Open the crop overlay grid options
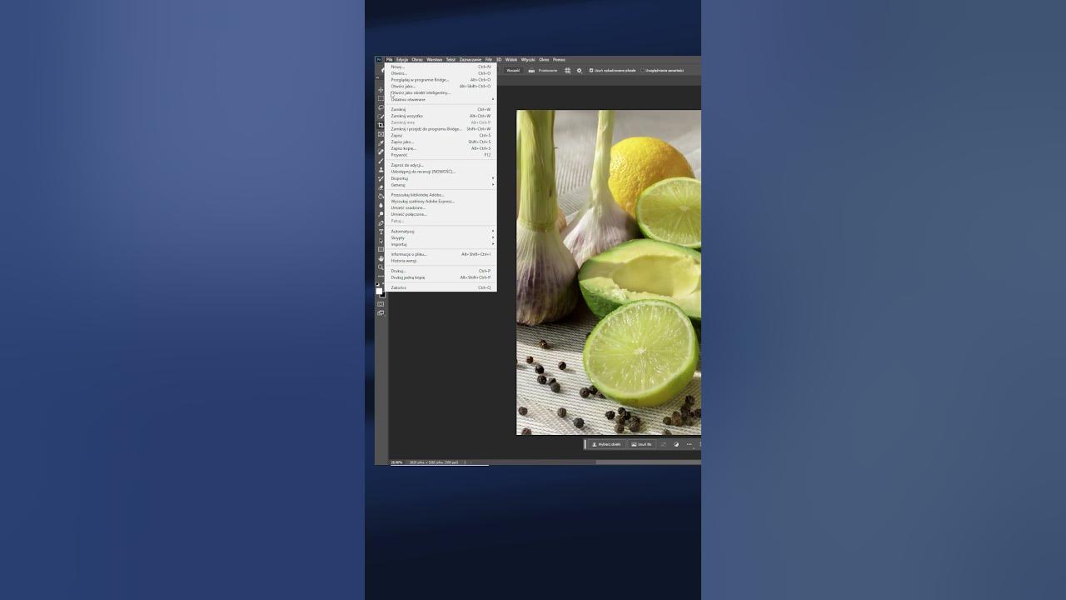1066x600 pixels. (x=568, y=71)
